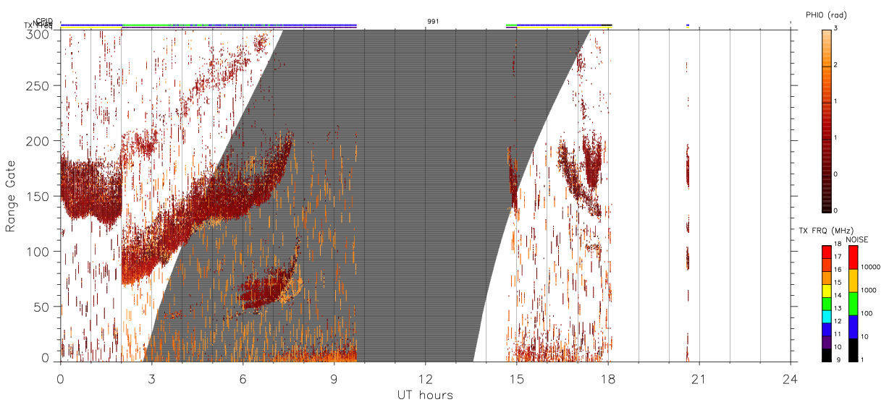Click the '991' label above the plot
The width and height of the screenshot is (889, 410).
[x=433, y=22]
